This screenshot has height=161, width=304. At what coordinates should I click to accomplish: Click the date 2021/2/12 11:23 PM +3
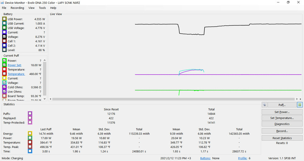pyautogui.click(x=176, y=158)
